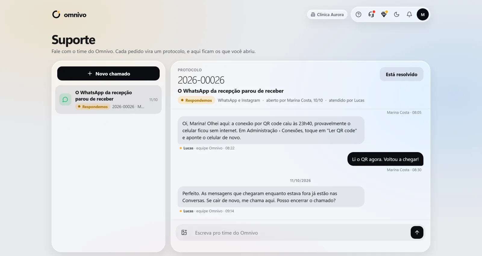Click the Respondemos badge in the ticket list
The image size is (482, 256).
click(92, 107)
